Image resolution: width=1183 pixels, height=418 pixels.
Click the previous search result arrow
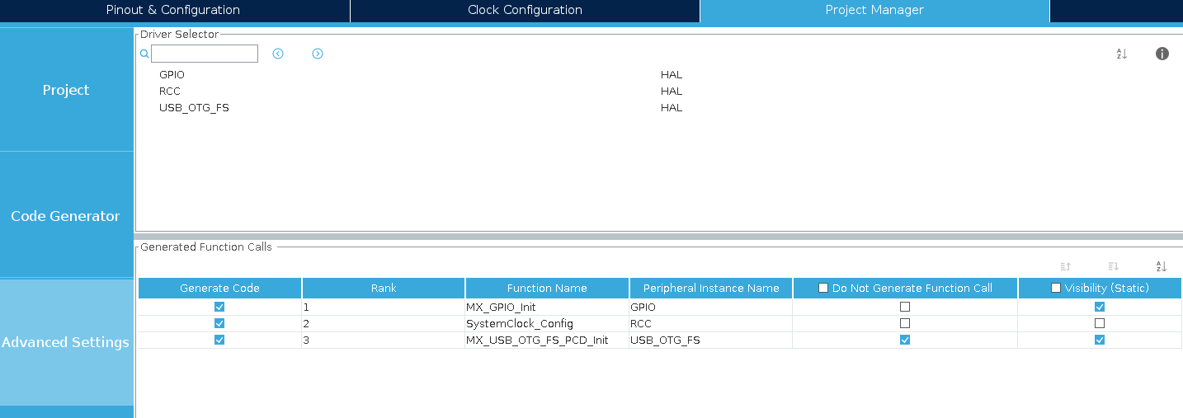[x=278, y=54]
